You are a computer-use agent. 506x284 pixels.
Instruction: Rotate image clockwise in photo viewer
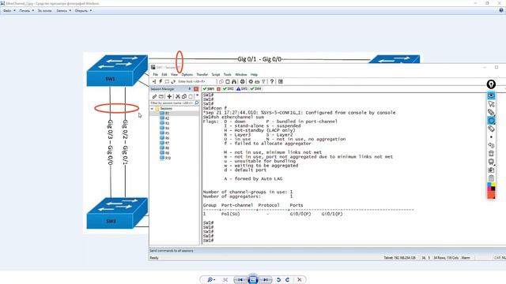[x=287, y=279]
